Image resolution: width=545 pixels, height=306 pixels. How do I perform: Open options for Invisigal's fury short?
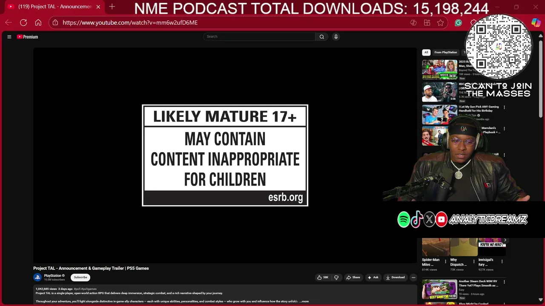click(502, 261)
